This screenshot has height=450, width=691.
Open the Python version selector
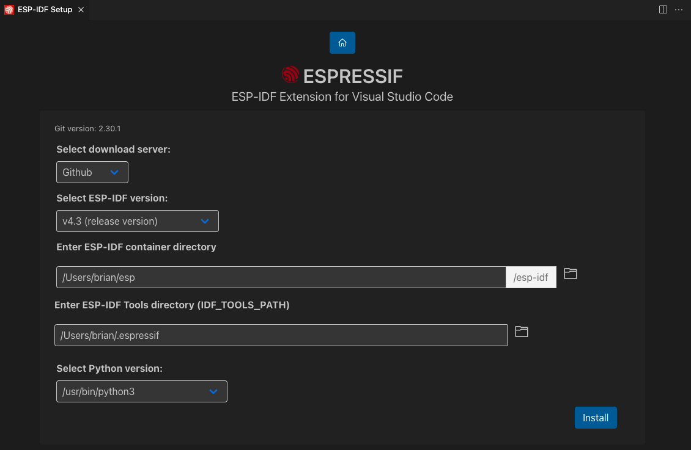141,391
